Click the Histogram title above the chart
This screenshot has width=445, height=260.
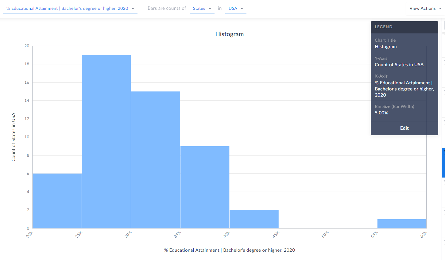[x=230, y=34]
